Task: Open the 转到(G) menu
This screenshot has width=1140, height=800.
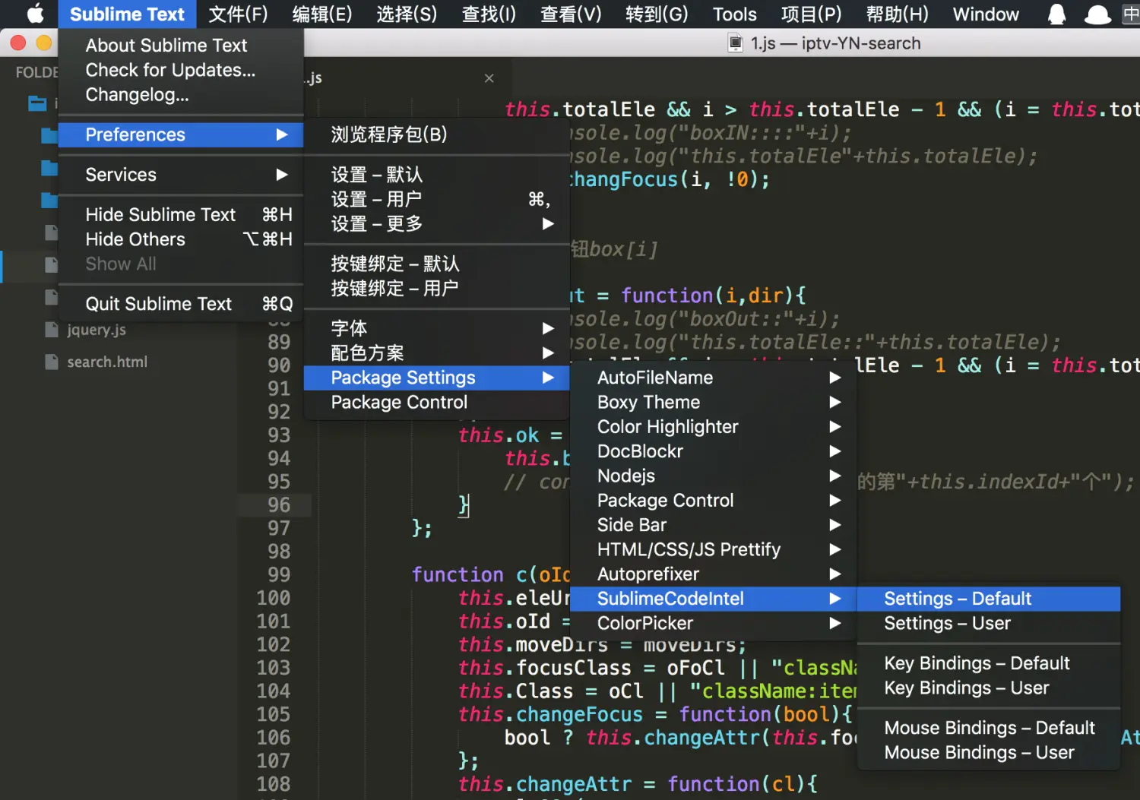Action: (657, 14)
